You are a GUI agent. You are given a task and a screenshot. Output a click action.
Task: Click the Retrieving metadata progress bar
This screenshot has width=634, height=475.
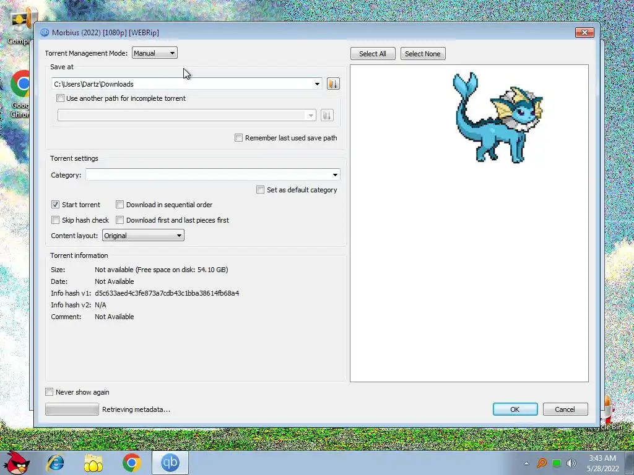(x=72, y=409)
